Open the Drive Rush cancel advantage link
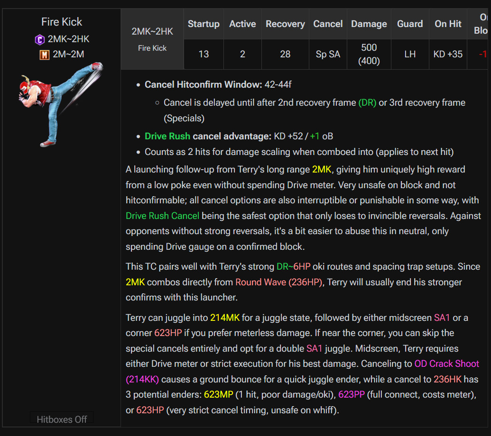This screenshot has width=491, height=436. coord(167,136)
